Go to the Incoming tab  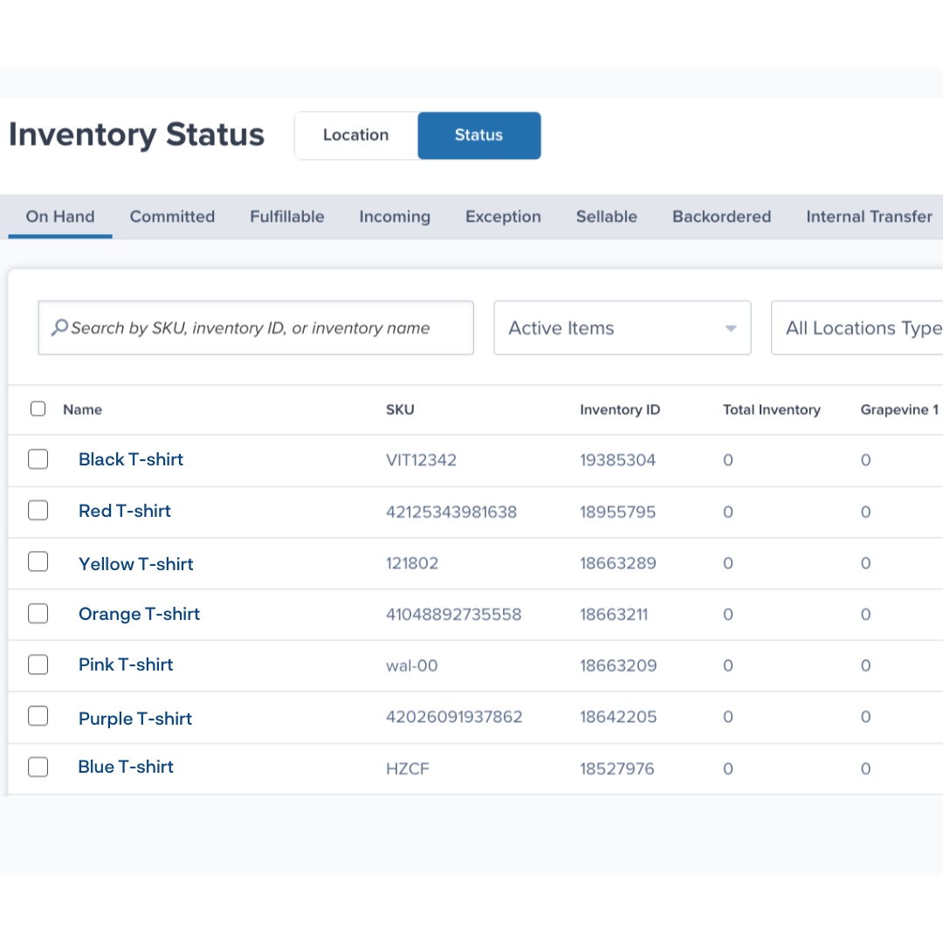coord(395,217)
